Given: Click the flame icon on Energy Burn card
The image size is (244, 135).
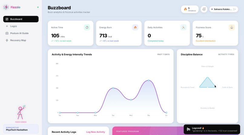Looking at the screenshot, I should (135, 27).
